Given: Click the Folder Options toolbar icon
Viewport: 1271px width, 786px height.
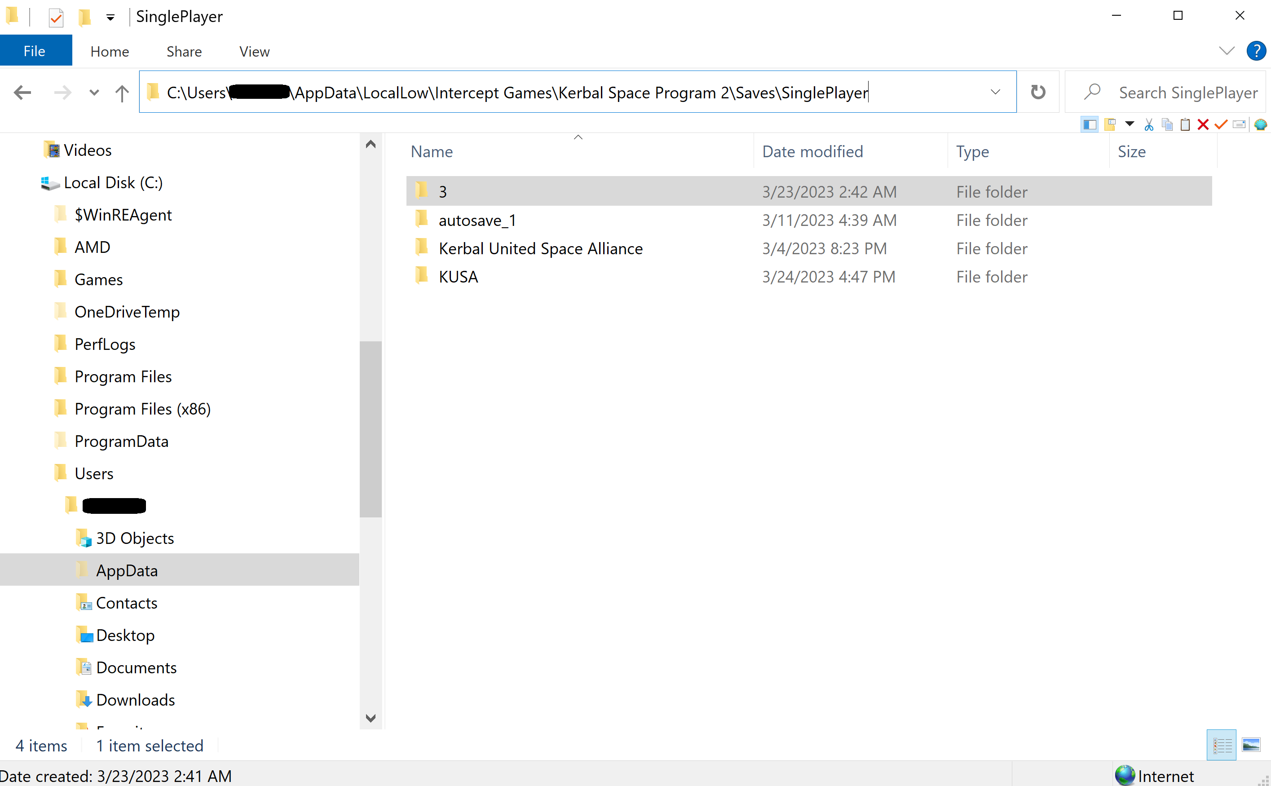Looking at the screenshot, I should point(1110,125).
